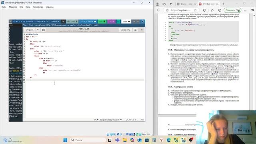Click the Поиск taskbar search box
Image resolution: width=256 pixels, height=144 pixels.
(x=88, y=140)
